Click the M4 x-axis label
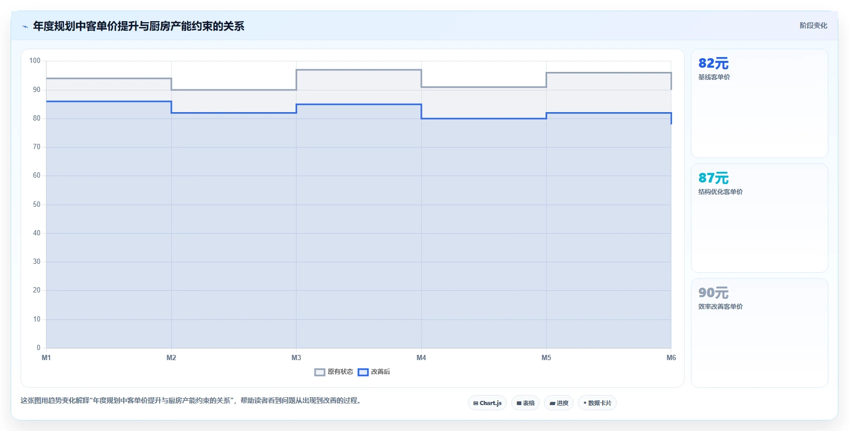The image size is (849, 431). point(421,358)
